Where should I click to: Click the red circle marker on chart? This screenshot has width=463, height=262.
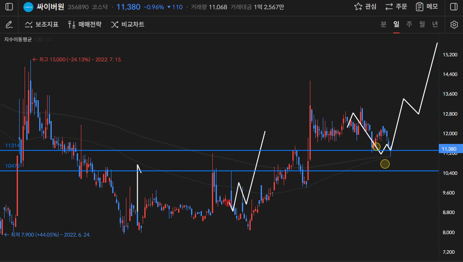click(x=228, y=203)
